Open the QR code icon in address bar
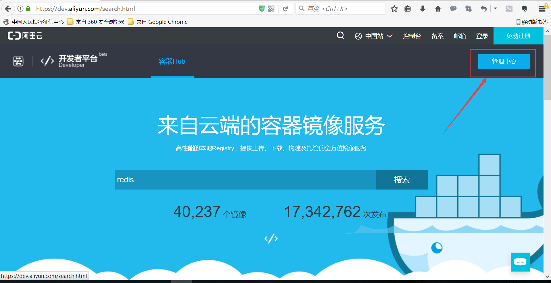Viewport: 551px width, 283px height. tap(271, 9)
